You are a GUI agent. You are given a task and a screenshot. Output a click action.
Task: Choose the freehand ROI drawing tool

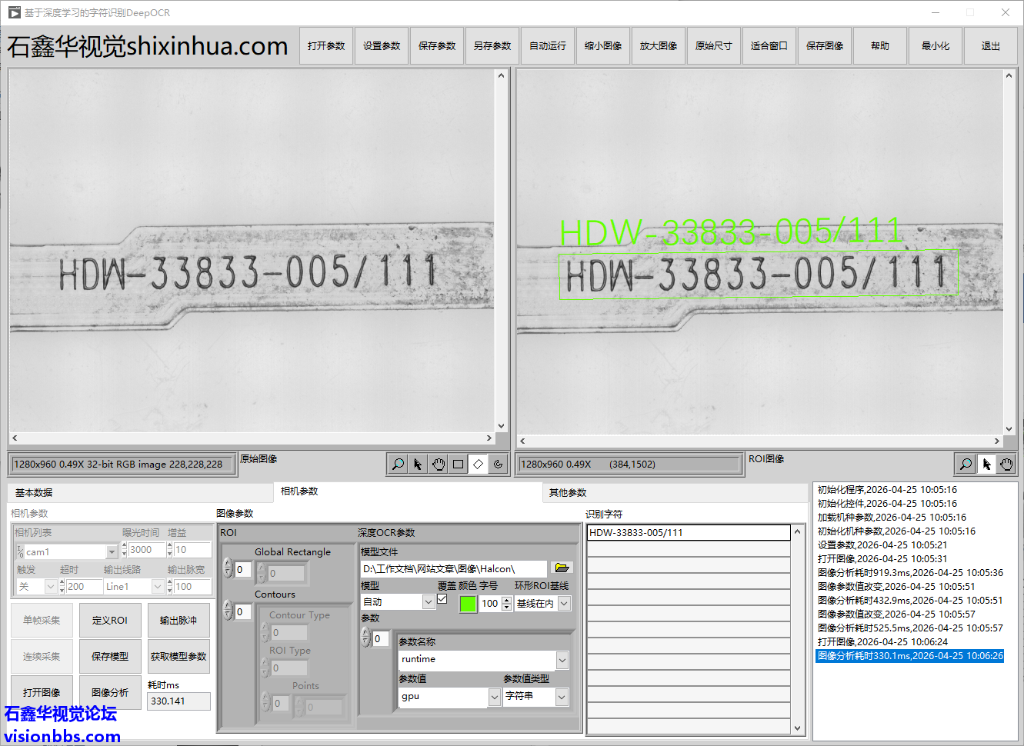(499, 464)
